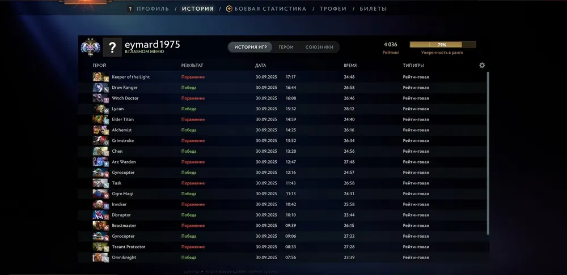Open the Keeper of the Light match row

click(x=282, y=77)
